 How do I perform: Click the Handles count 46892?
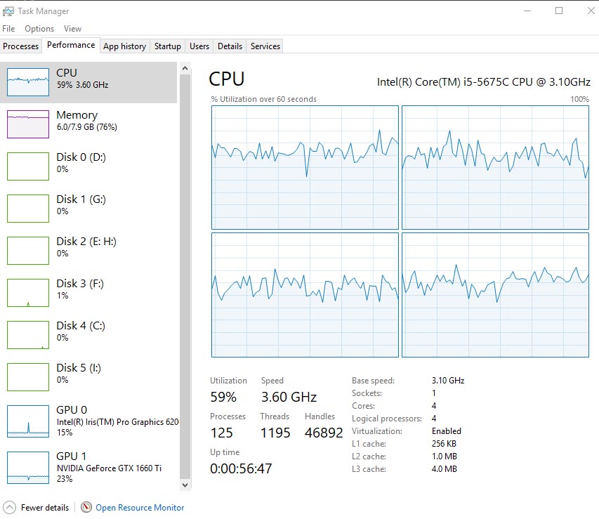[x=324, y=433]
